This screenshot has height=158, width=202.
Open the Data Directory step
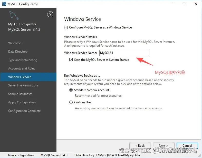(x=18, y=52)
